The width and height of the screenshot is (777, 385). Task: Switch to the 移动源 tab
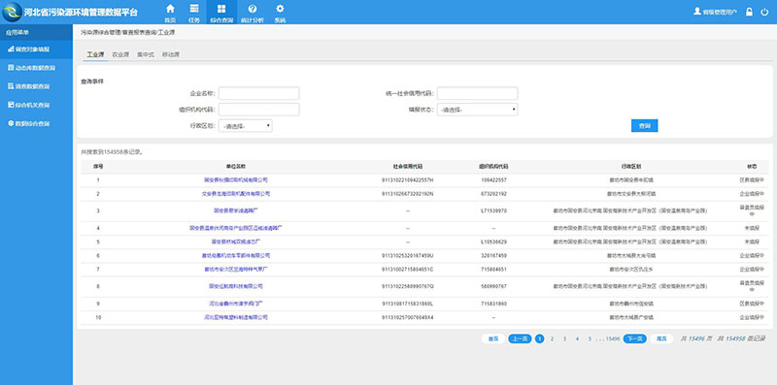tap(171, 55)
